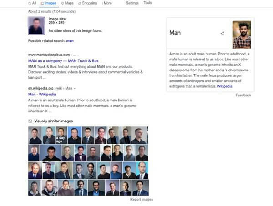Open the blurred uploaded image thumbnail
273x206 pixels.
point(36,26)
